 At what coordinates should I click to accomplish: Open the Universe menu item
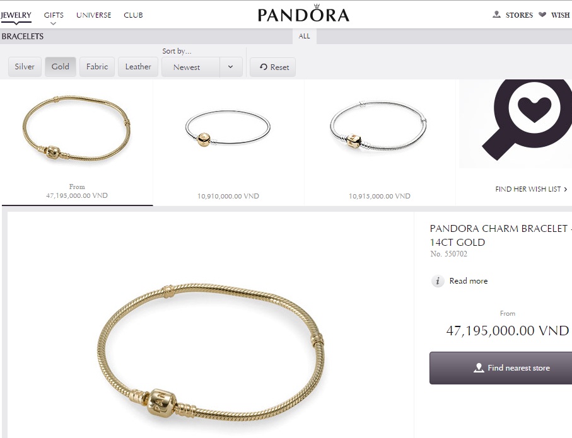coord(94,15)
